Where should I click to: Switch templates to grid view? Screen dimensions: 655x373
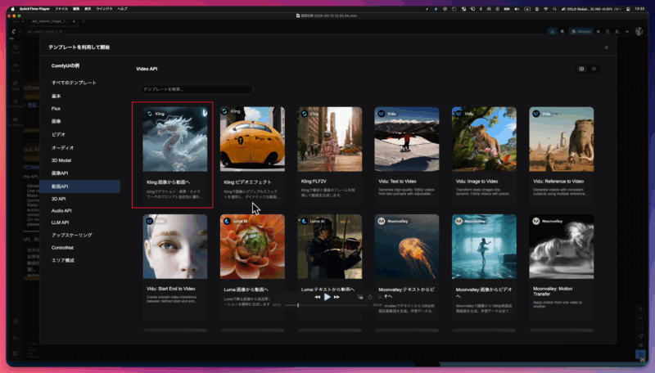[581, 69]
